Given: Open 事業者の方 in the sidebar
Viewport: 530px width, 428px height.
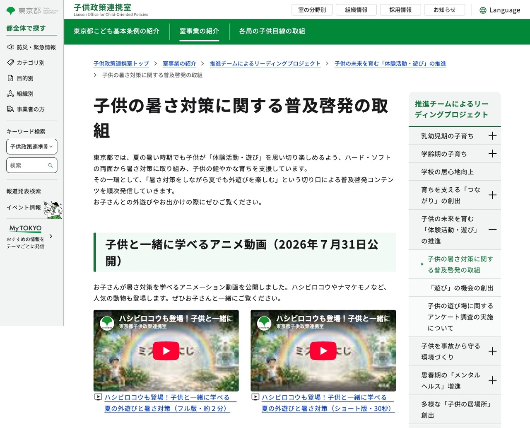Looking at the screenshot, I should pyautogui.click(x=31, y=109).
